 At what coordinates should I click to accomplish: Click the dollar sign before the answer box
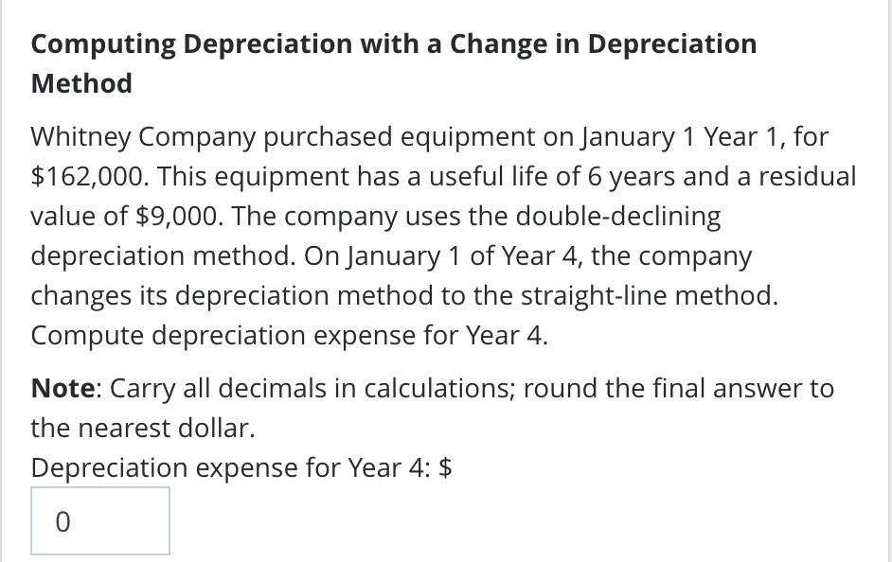pyautogui.click(x=447, y=467)
